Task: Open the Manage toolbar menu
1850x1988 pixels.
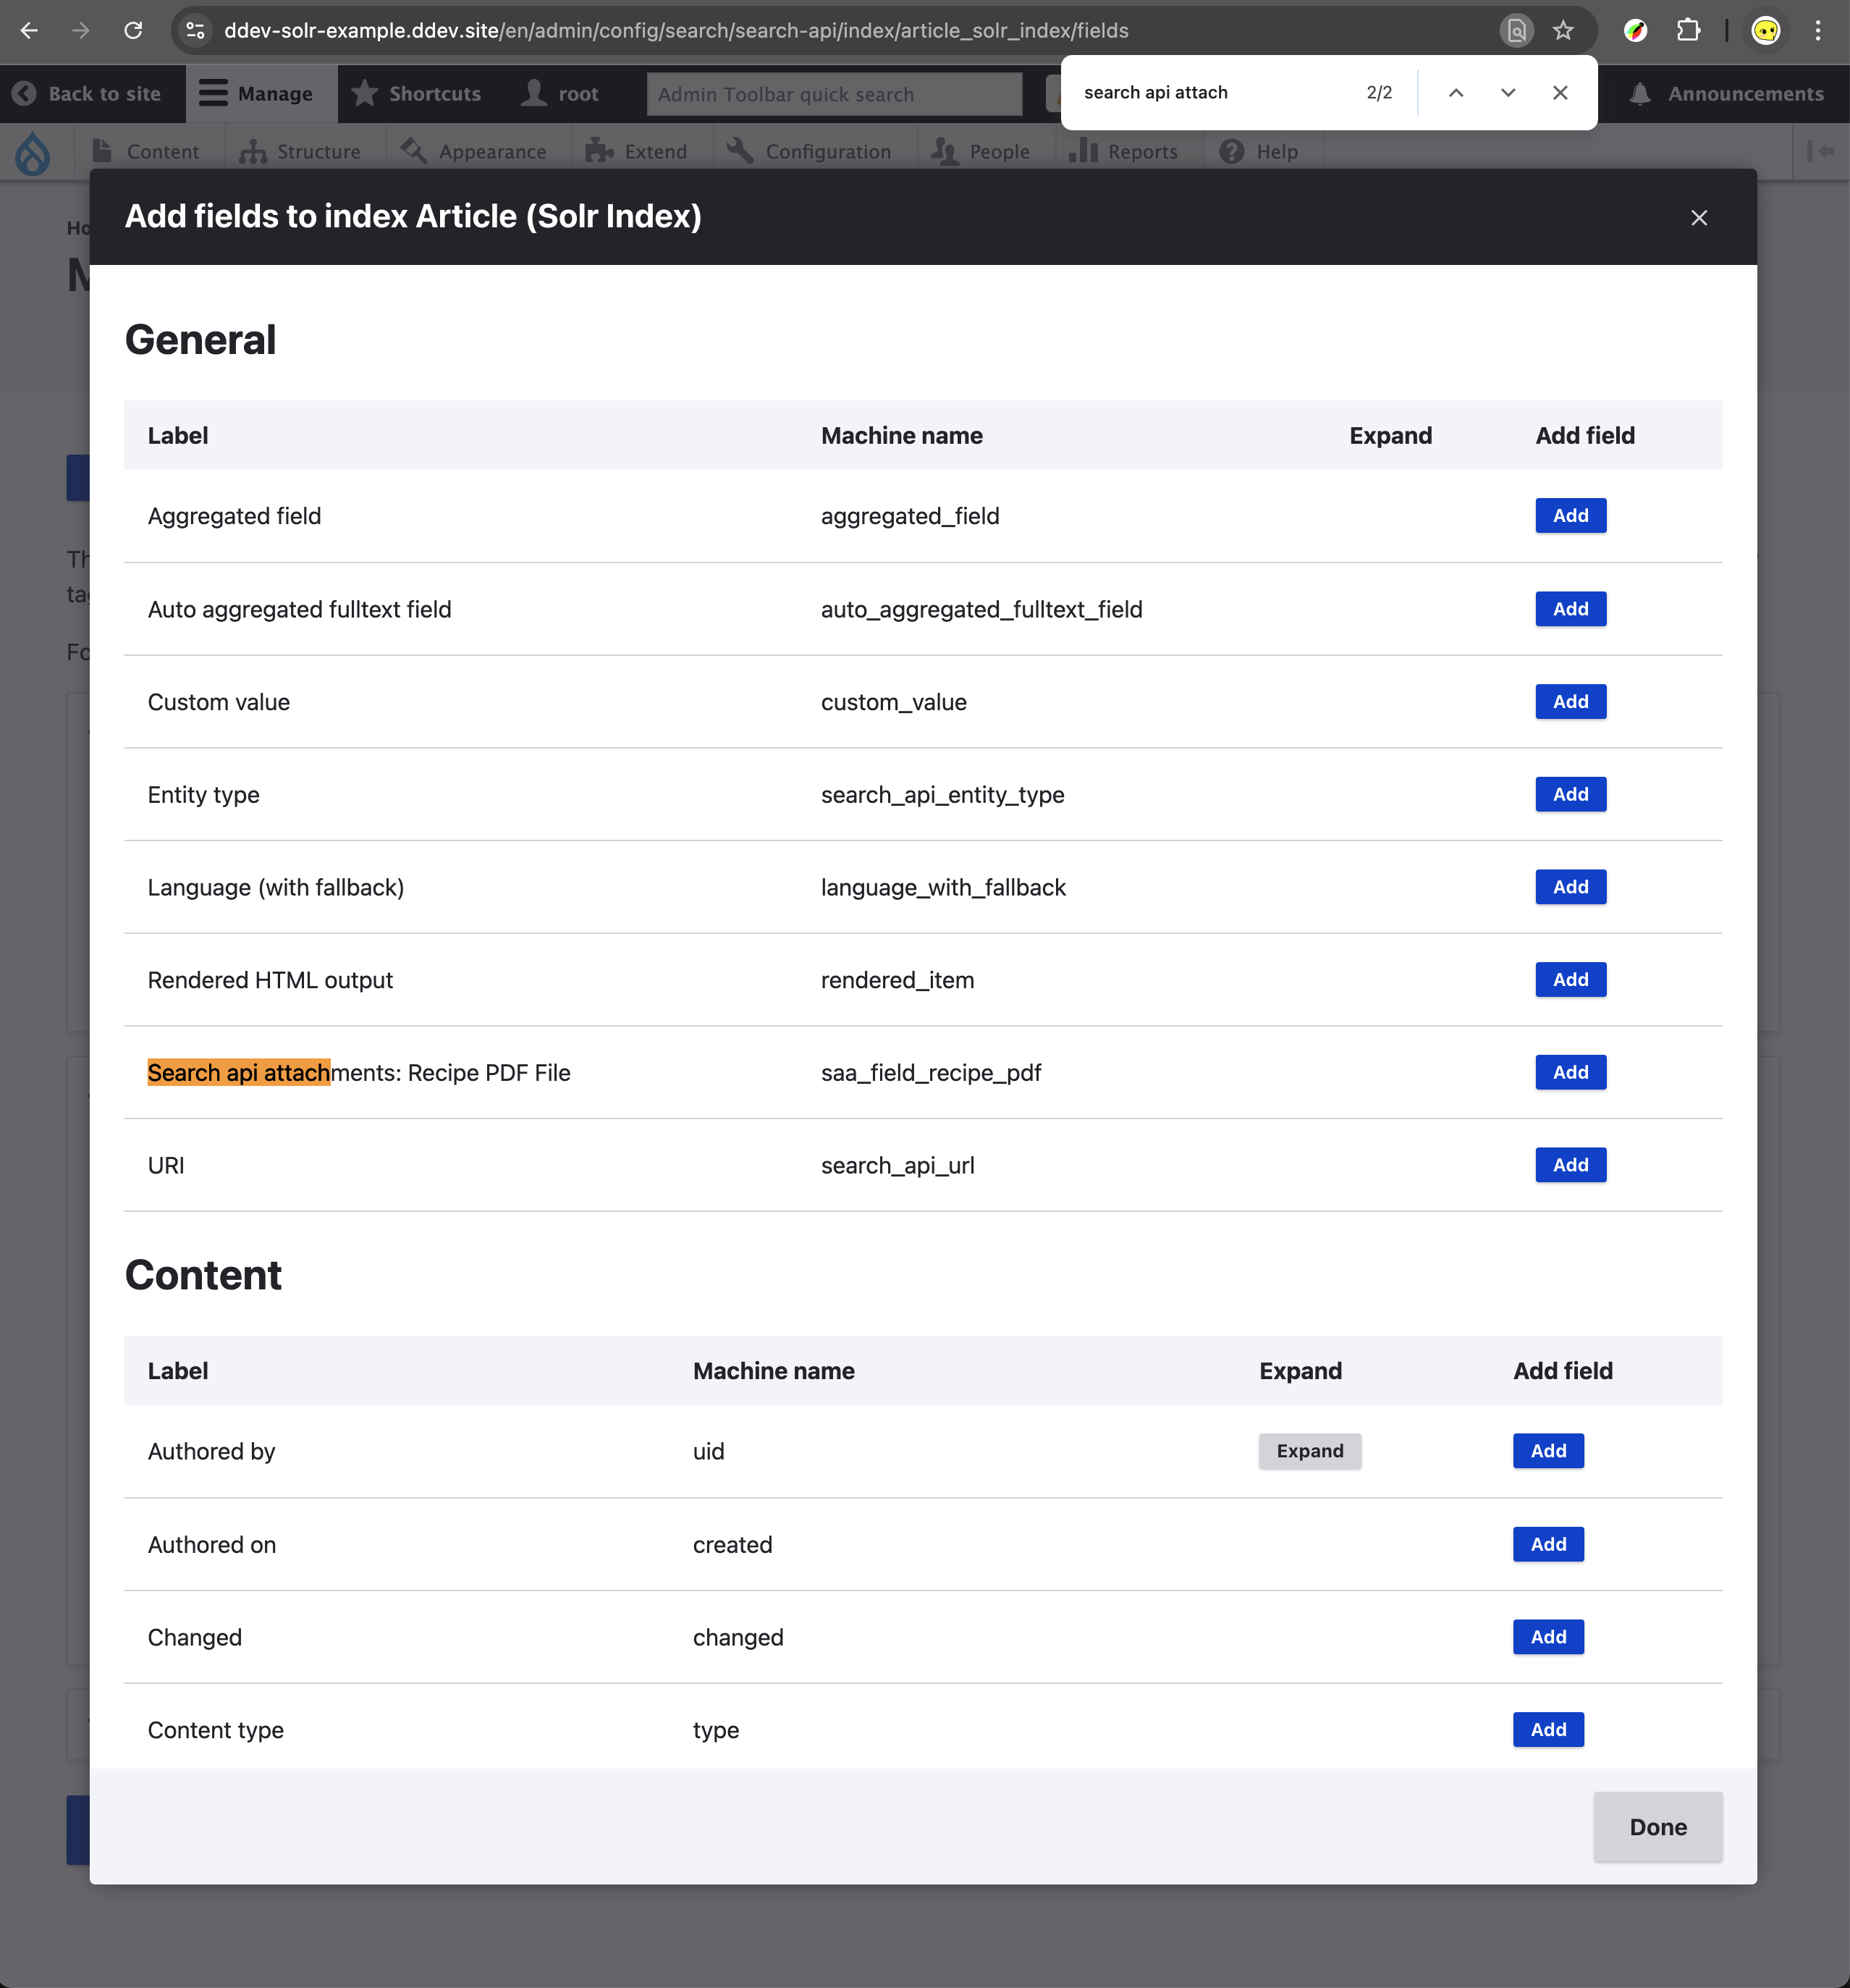Action: (x=256, y=94)
